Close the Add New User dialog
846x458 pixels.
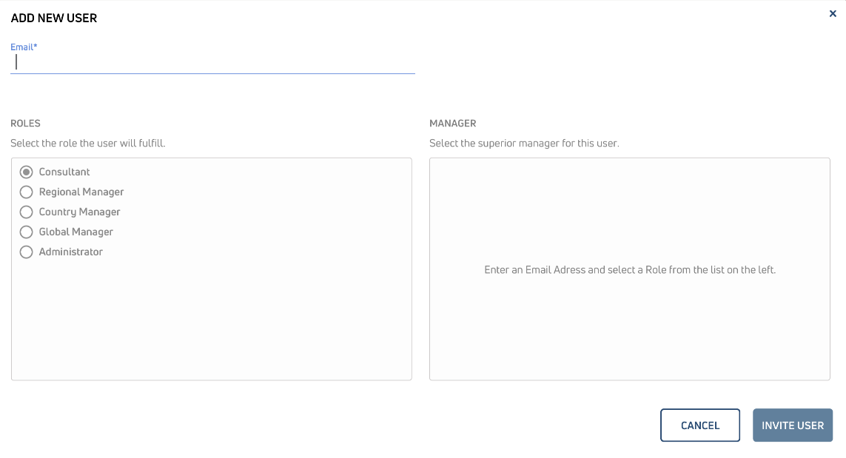[x=833, y=13]
